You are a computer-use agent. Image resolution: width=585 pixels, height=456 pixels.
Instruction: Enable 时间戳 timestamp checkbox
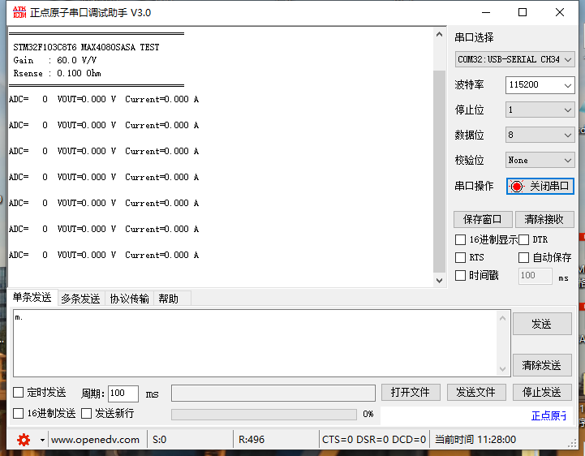(460, 275)
